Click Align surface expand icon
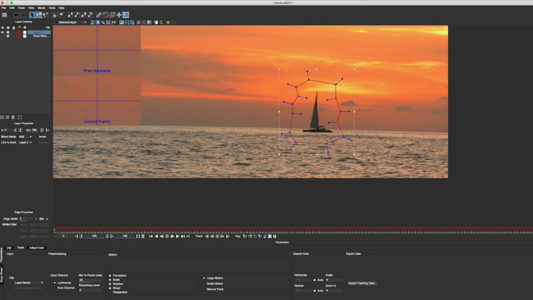Screen dimensions: 533x300 coord(20,117)
